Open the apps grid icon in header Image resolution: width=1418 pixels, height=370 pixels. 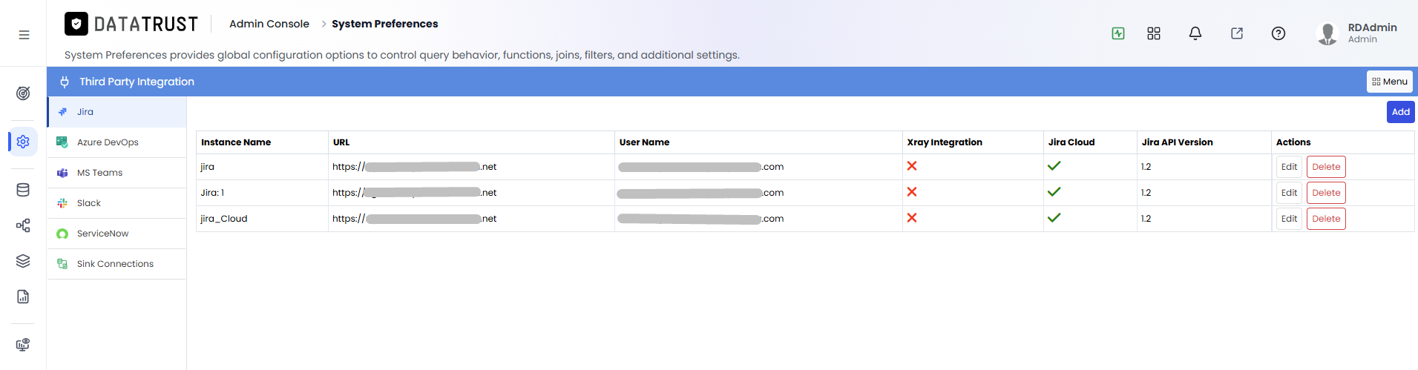click(1154, 33)
